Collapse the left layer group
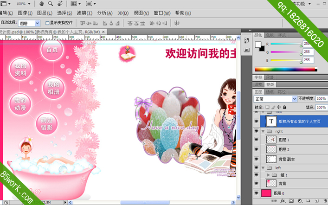The width and height of the screenshot is (328, 205). 263,168
